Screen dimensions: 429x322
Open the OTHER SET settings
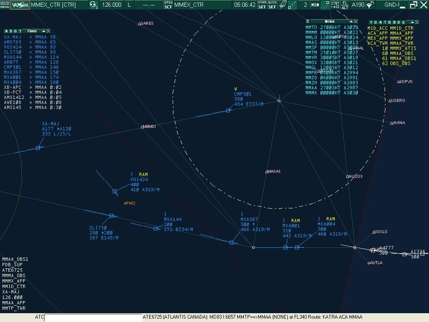[x=262, y=5]
